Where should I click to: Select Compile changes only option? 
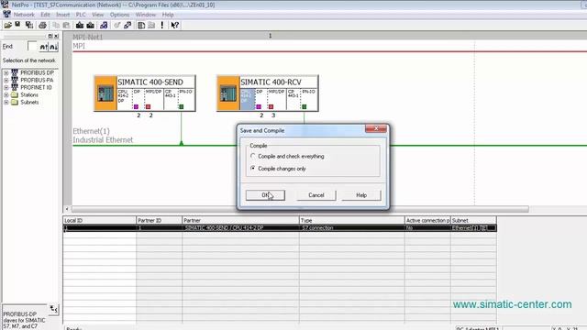coord(253,169)
